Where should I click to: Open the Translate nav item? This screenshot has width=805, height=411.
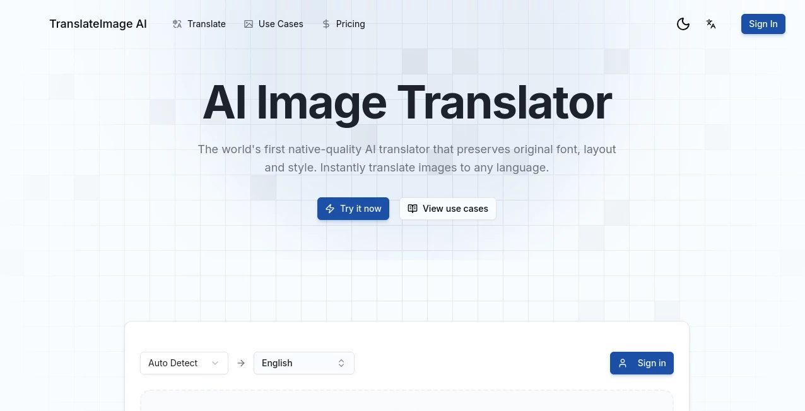(199, 24)
